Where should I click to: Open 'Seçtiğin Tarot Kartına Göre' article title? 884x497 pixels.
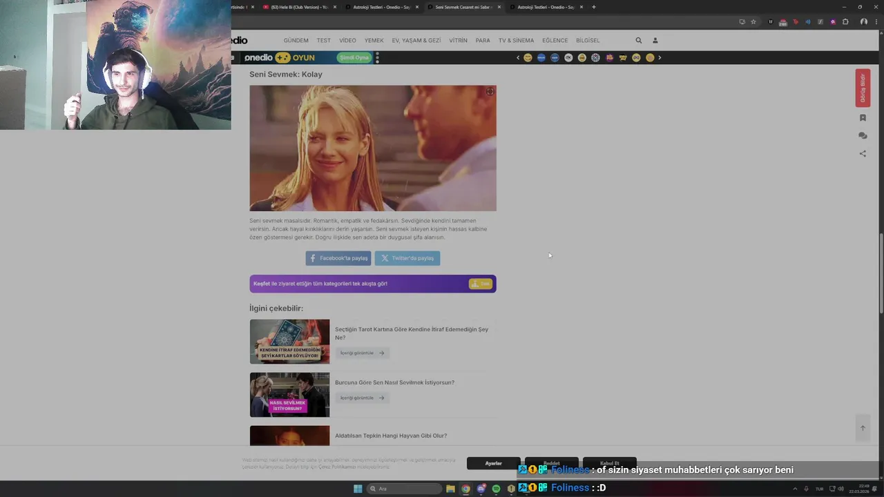412,333
